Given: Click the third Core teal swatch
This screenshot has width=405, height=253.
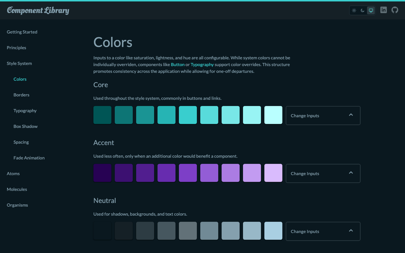Looking at the screenshot, I should [145, 115].
